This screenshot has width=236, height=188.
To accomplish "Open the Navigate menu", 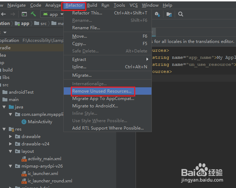I will point(17,5).
